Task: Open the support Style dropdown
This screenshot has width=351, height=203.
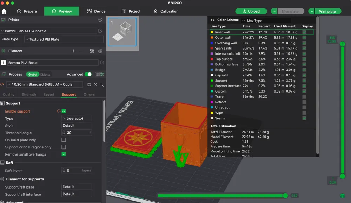Action: click(77, 125)
